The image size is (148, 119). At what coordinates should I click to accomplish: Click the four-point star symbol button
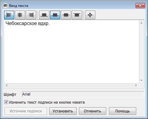coord(90,15)
